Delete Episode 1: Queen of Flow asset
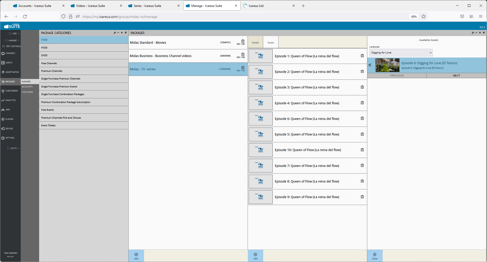 pos(362,56)
